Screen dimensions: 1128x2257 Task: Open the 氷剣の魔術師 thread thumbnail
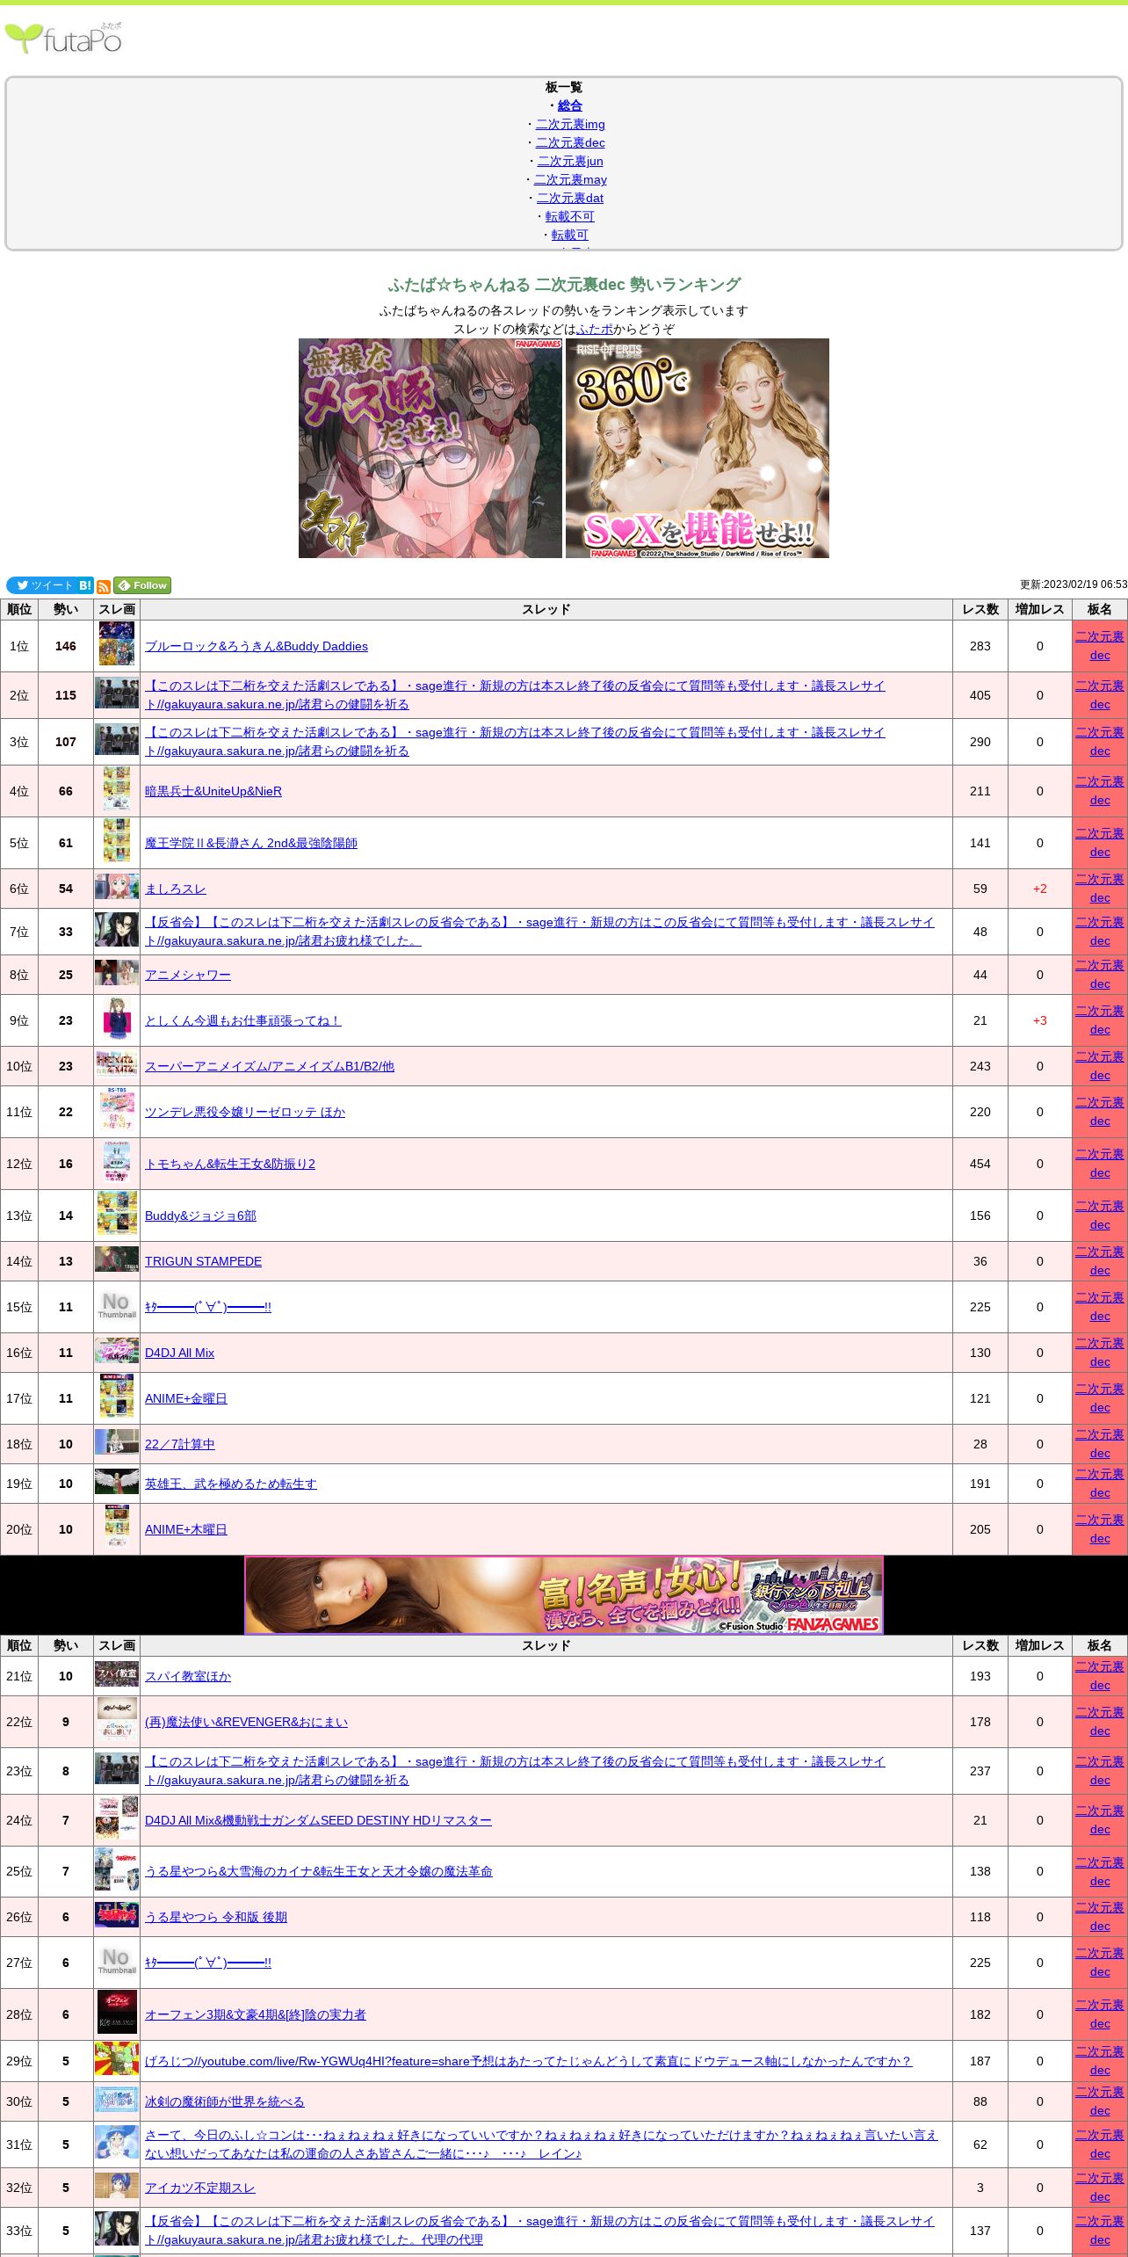point(117,2099)
